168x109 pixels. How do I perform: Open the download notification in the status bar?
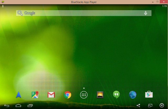3,6
